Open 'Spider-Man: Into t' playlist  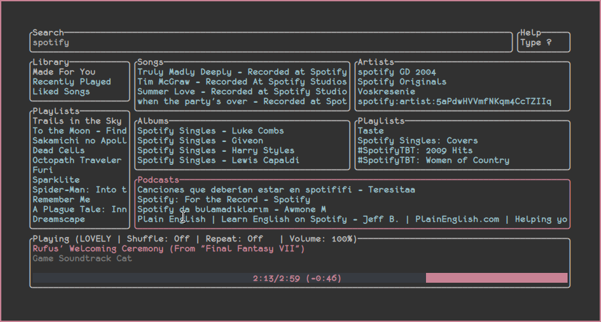80,190
